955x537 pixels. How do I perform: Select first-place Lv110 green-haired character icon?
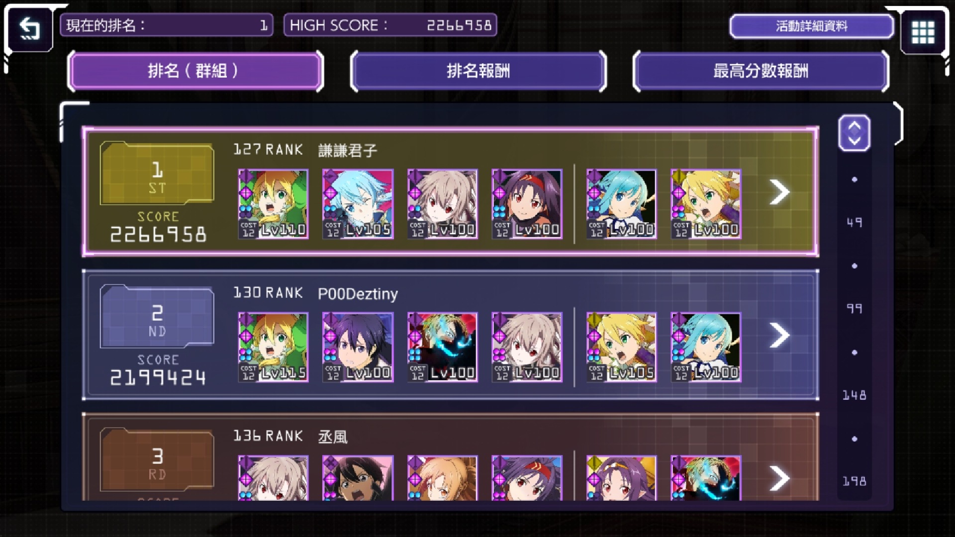[273, 204]
